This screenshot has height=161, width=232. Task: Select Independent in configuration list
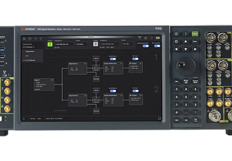(30, 52)
